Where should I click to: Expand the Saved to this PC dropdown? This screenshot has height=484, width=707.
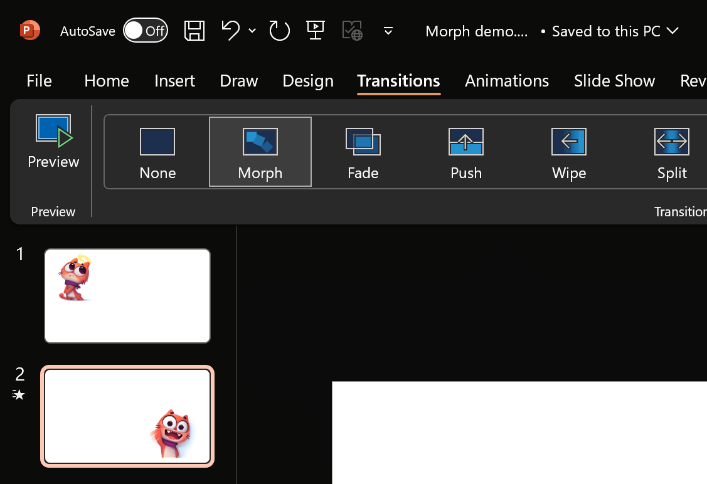click(x=672, y=31)
